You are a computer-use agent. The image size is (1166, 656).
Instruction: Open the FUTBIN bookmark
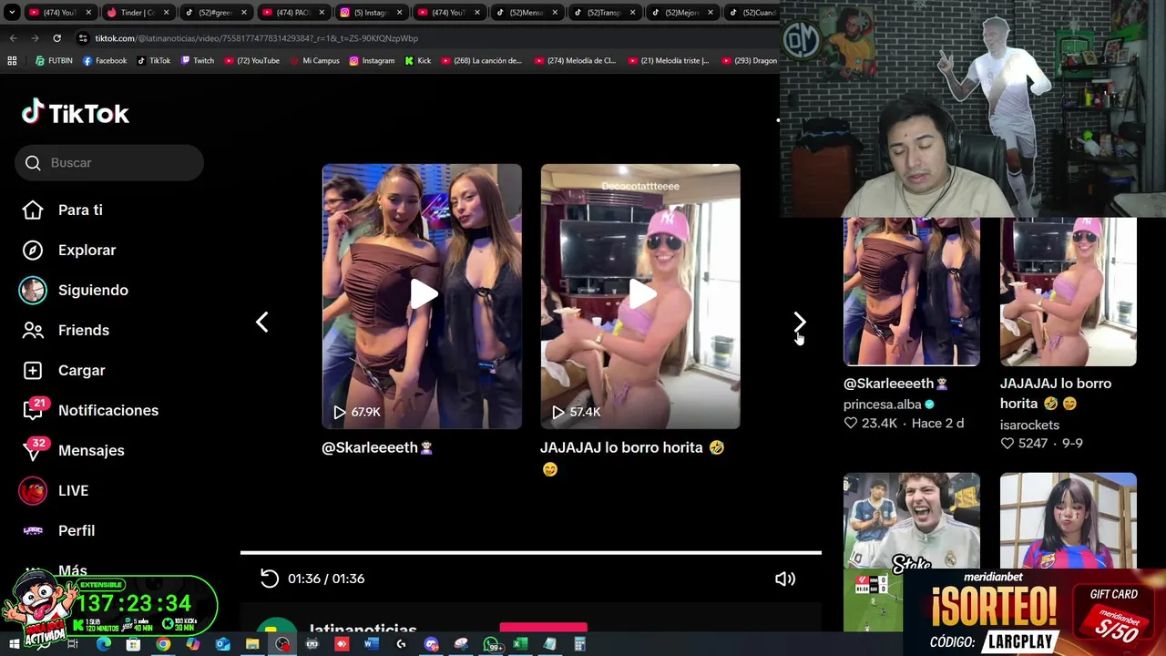click(x=54, y=61)
